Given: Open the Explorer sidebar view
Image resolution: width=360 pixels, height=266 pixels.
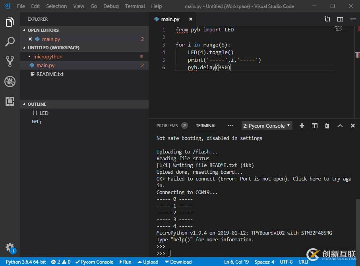Looking at the screenshot, I should point(9,23).
